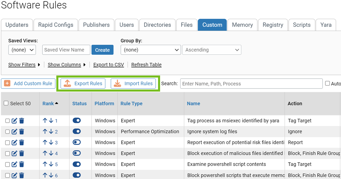Switch to the Updaters tab

coord(17,25)
